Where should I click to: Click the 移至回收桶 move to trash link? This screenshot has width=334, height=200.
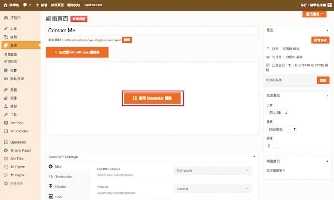274,80
